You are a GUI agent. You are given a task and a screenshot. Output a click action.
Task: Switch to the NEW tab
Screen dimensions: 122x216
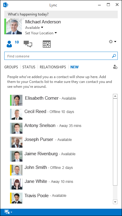tap(75, 67)
